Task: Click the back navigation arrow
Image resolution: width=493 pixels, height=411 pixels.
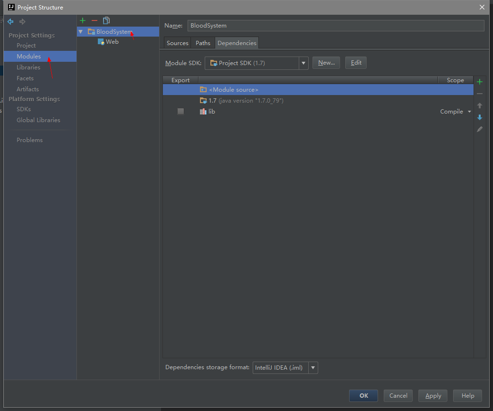Action: coord(10,21)
